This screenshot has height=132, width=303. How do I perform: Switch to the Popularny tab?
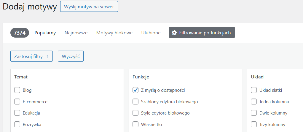pyautogui.click(x=45, y=33)
